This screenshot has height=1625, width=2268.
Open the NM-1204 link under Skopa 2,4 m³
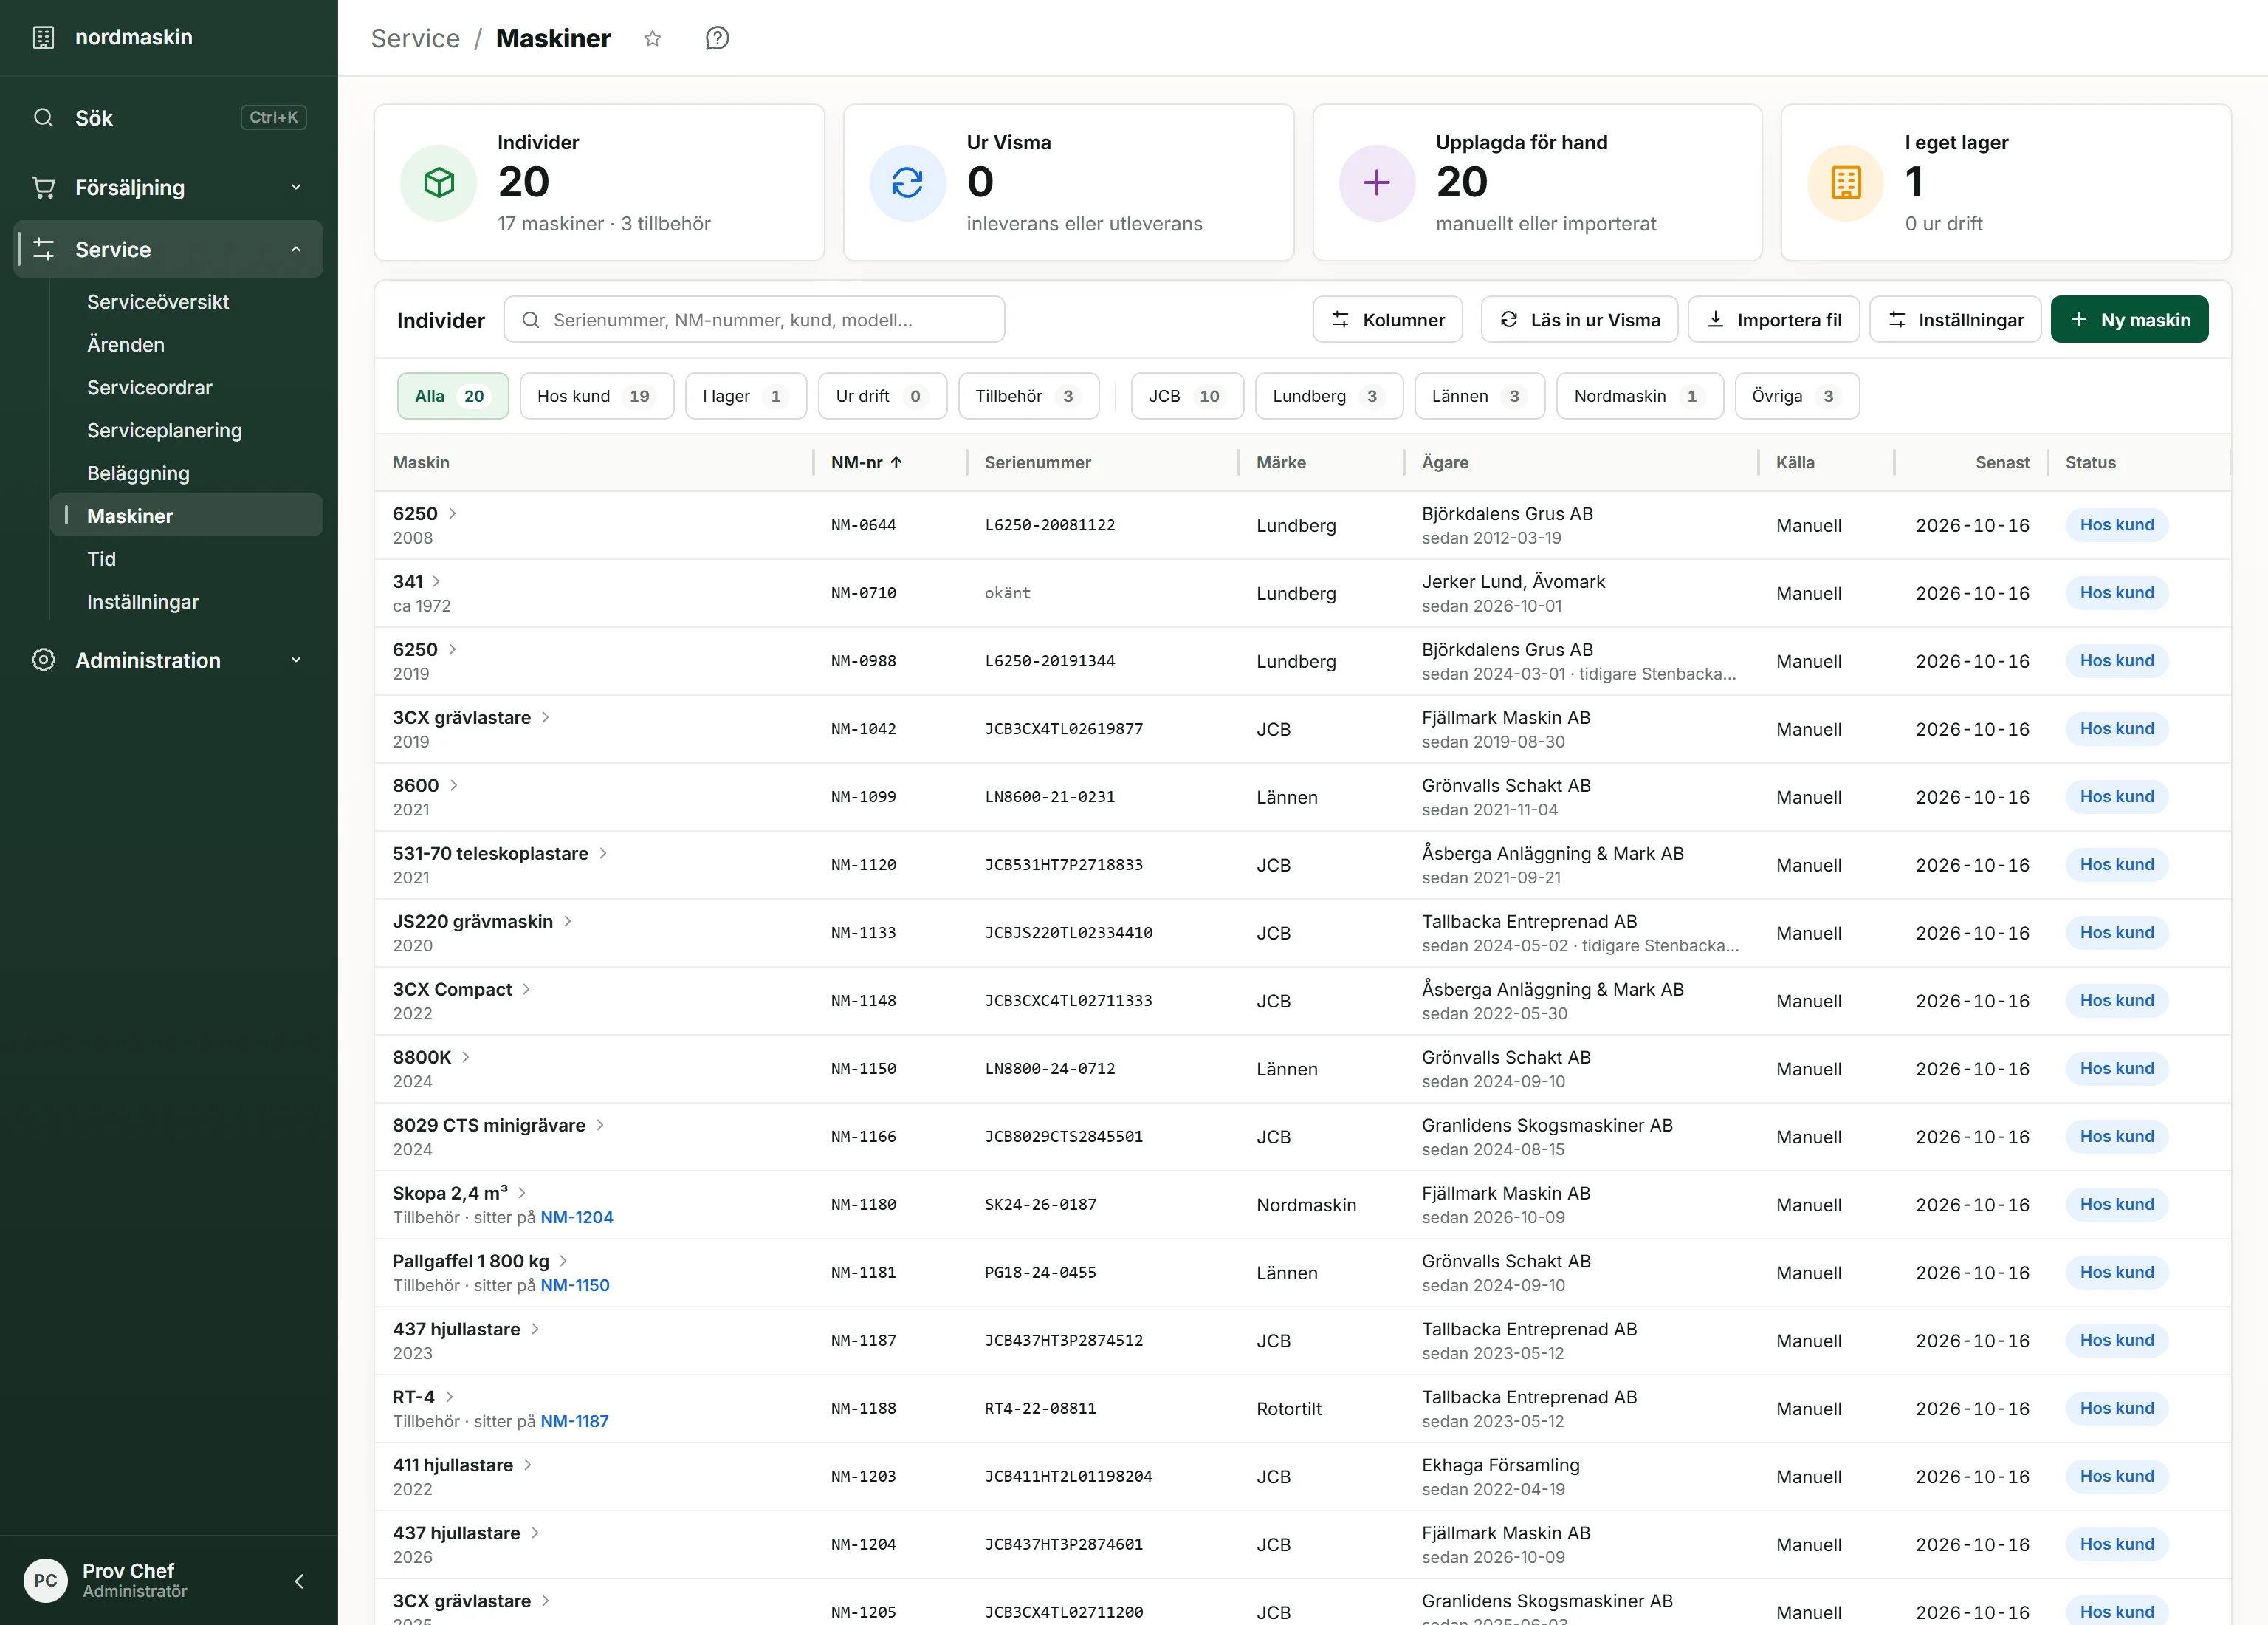[x=577, y=1218]
